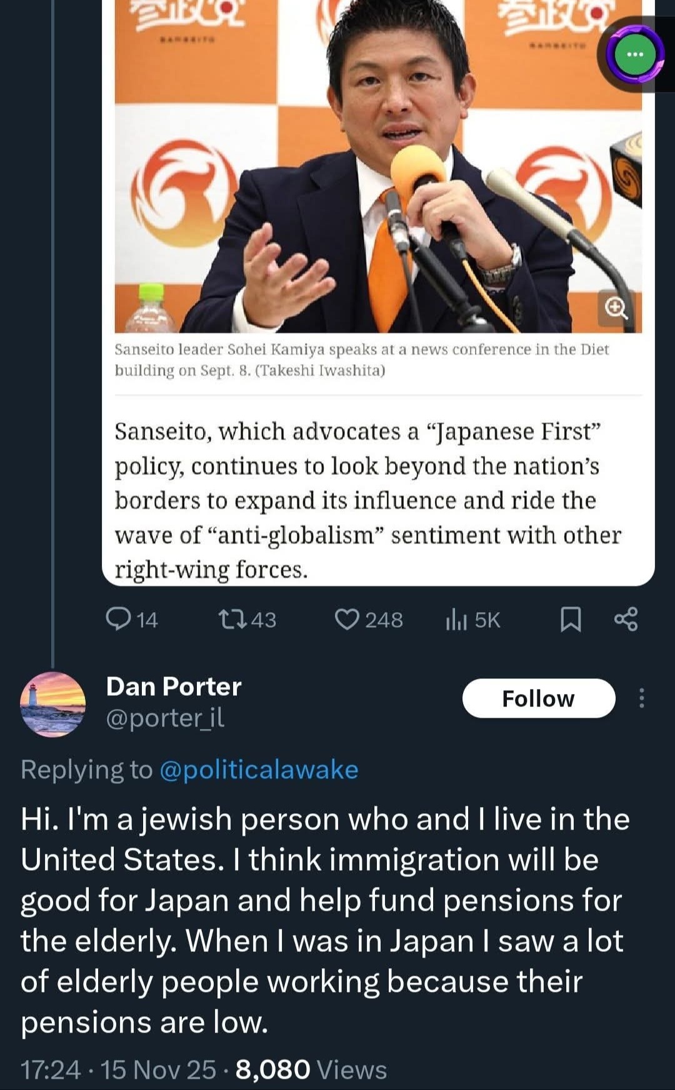Tap the share icon on the post

pyautogui.click(x=626, y=619)
